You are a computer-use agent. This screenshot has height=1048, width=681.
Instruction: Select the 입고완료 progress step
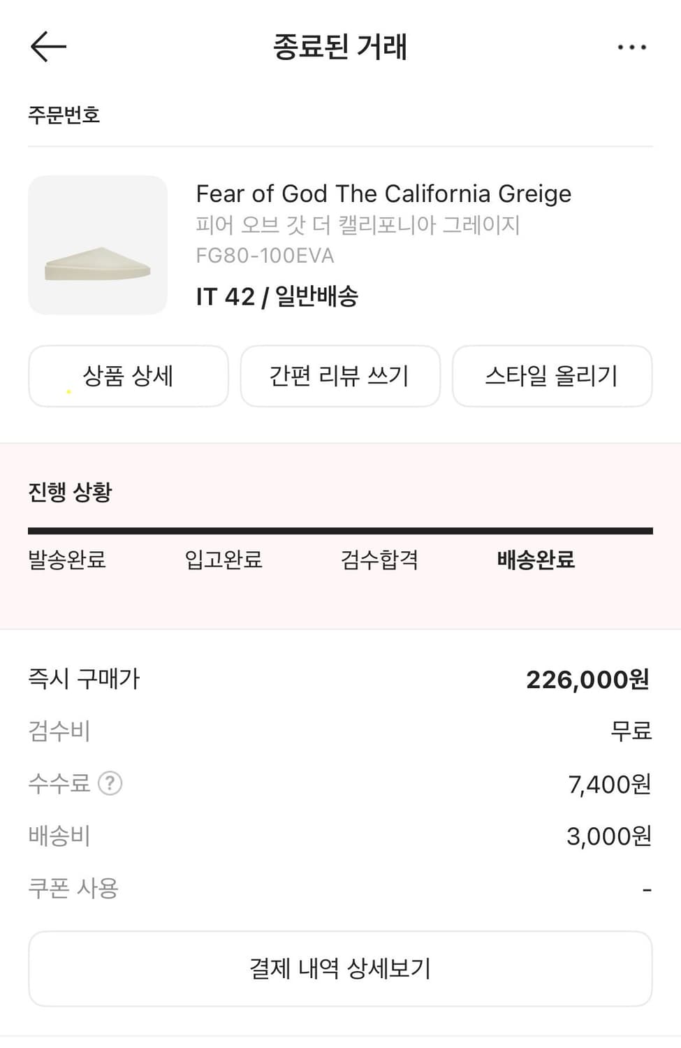(x=224, y=560)
